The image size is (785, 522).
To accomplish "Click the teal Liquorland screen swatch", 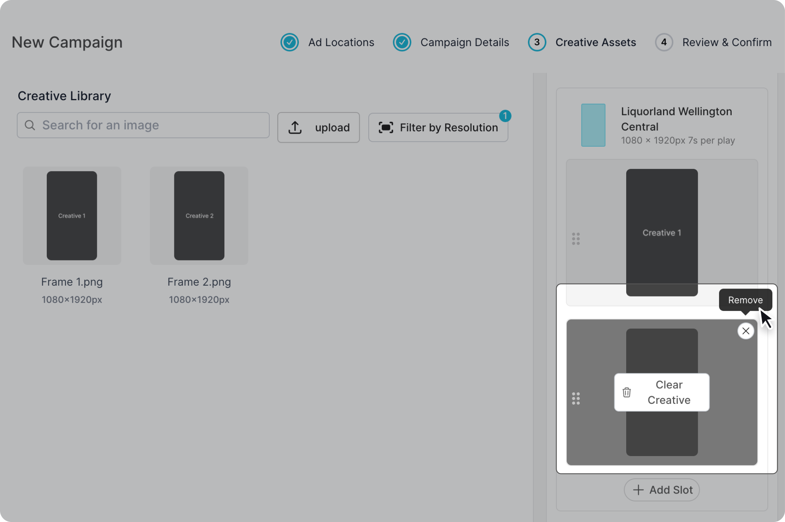I will click(x=593, y=125).
